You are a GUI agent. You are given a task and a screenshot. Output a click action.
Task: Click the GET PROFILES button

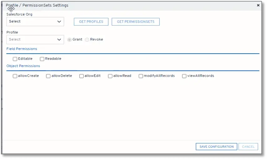point(91,22)
